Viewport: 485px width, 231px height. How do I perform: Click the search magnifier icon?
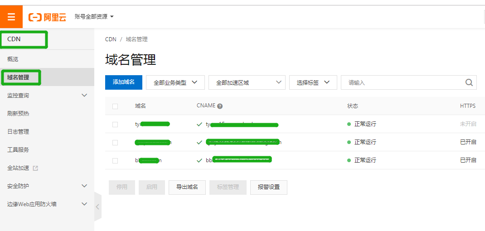pos(469,82)
